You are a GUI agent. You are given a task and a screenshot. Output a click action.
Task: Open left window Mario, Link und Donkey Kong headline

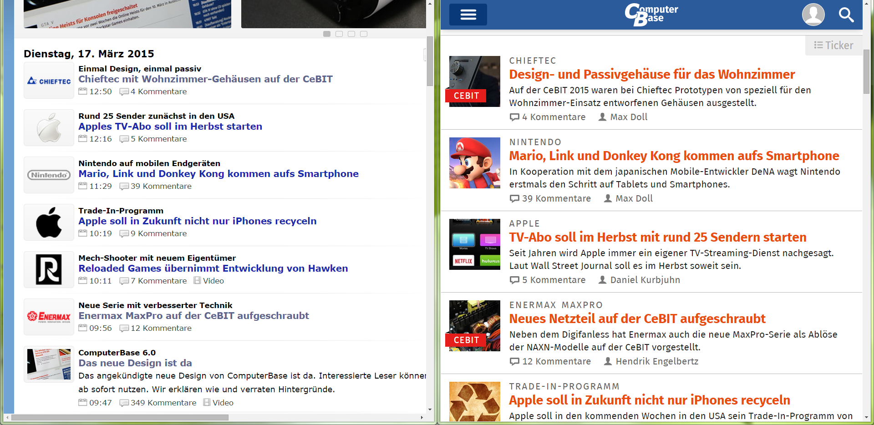[218, 174]
